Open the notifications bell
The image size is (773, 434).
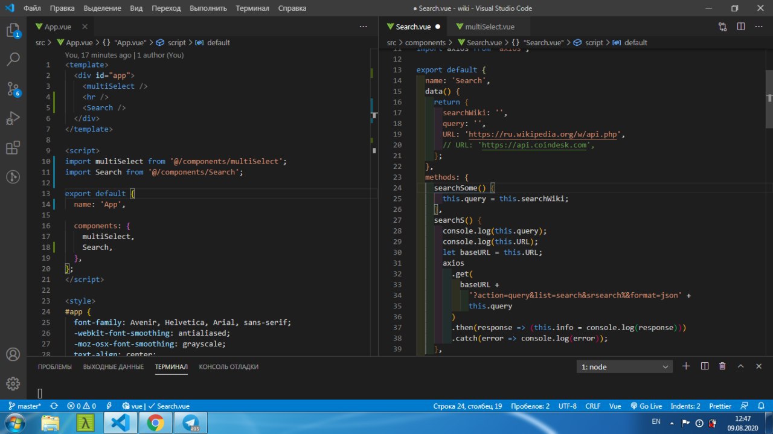click(760, 406)
